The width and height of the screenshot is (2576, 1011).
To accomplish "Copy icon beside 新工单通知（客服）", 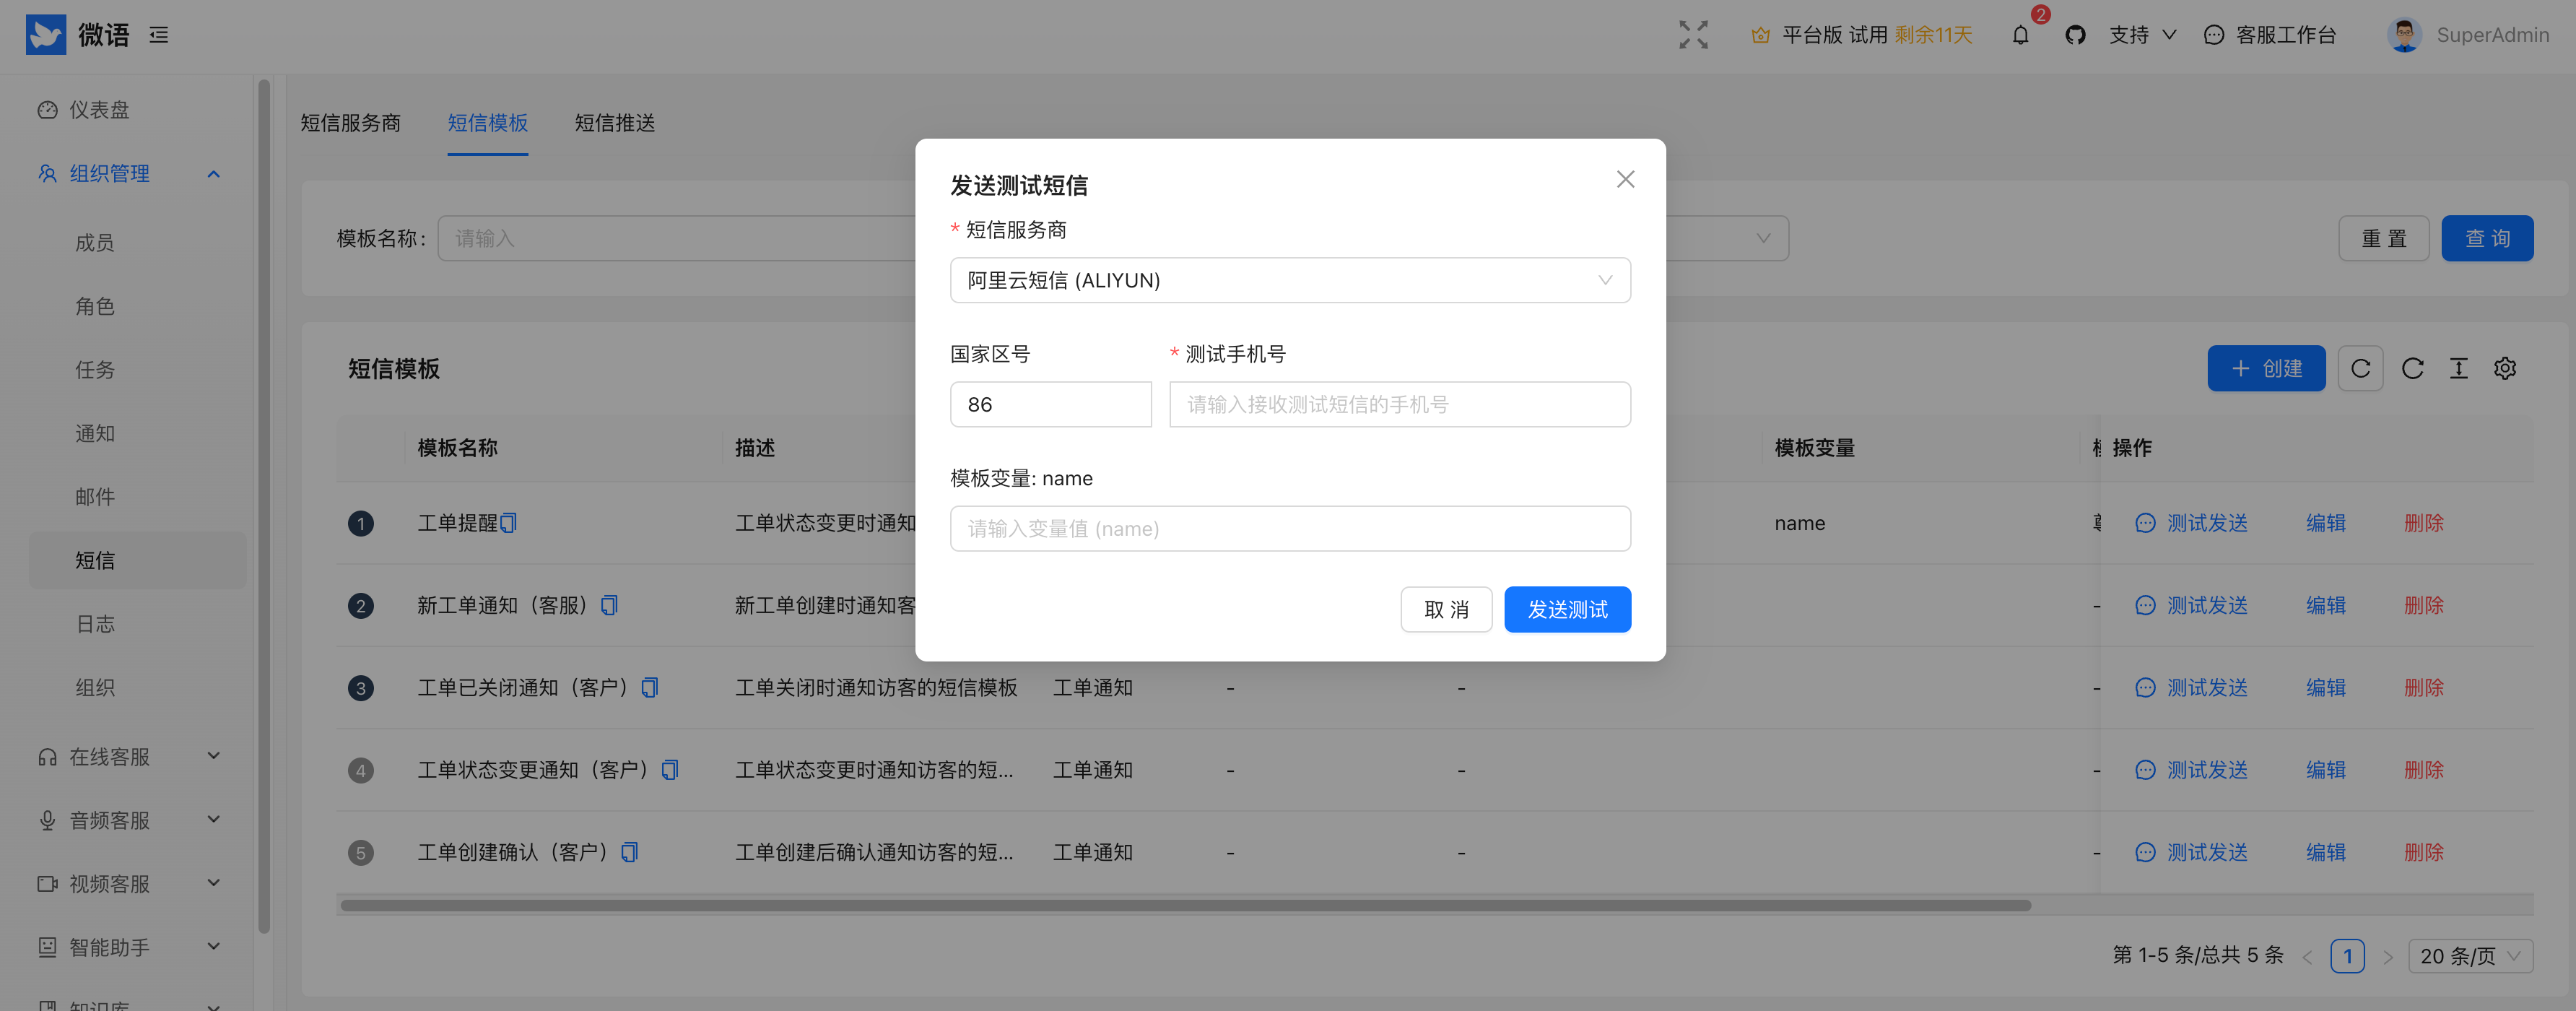I will pos(609,605).
